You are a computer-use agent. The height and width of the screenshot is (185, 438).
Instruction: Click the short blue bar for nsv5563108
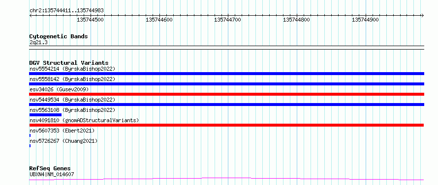pyautogui.click(x=45, y=115)
